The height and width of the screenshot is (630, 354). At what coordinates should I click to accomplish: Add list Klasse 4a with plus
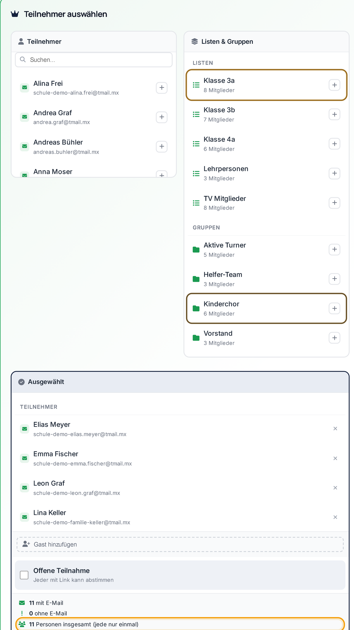click(x=334, y=144)
